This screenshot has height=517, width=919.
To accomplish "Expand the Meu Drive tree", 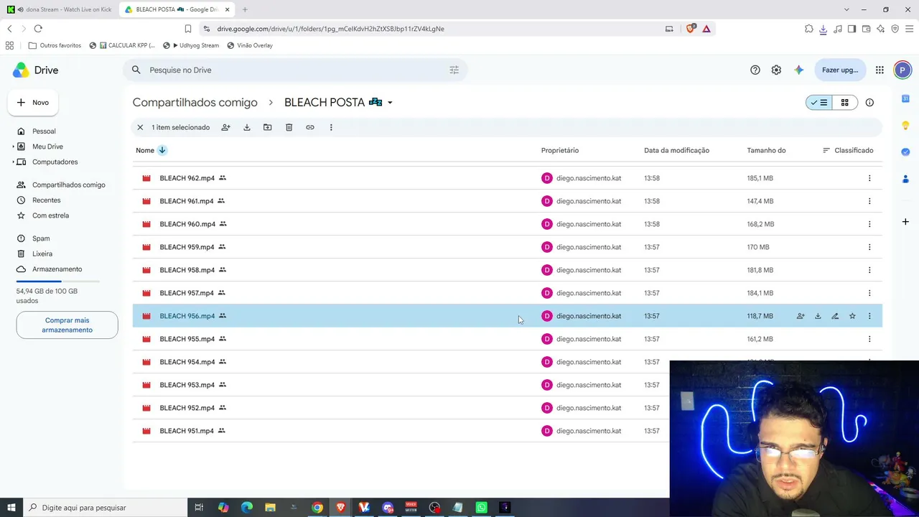I will tap(13, 146).
